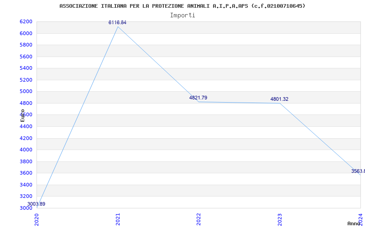Click the 3600 y-axis value

[26, 173]
